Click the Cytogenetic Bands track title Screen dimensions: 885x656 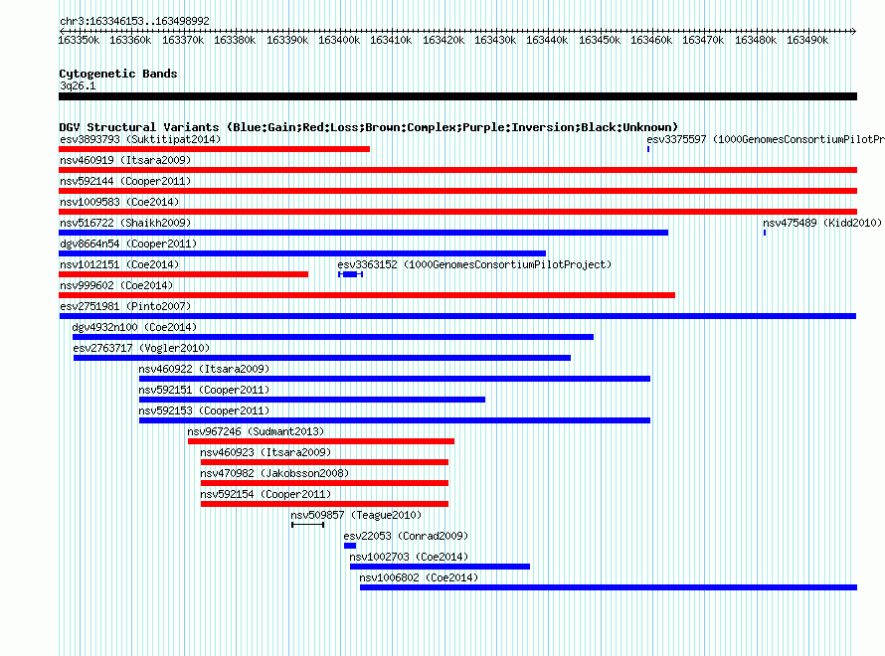tap(118, 74)
